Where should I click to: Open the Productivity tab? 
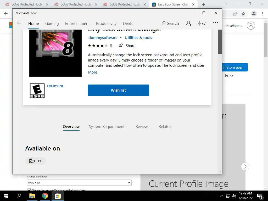coord(106,23)
